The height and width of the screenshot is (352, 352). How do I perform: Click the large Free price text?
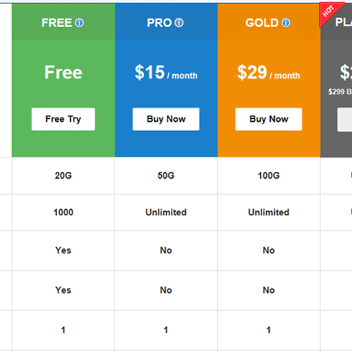pos(63,73)
